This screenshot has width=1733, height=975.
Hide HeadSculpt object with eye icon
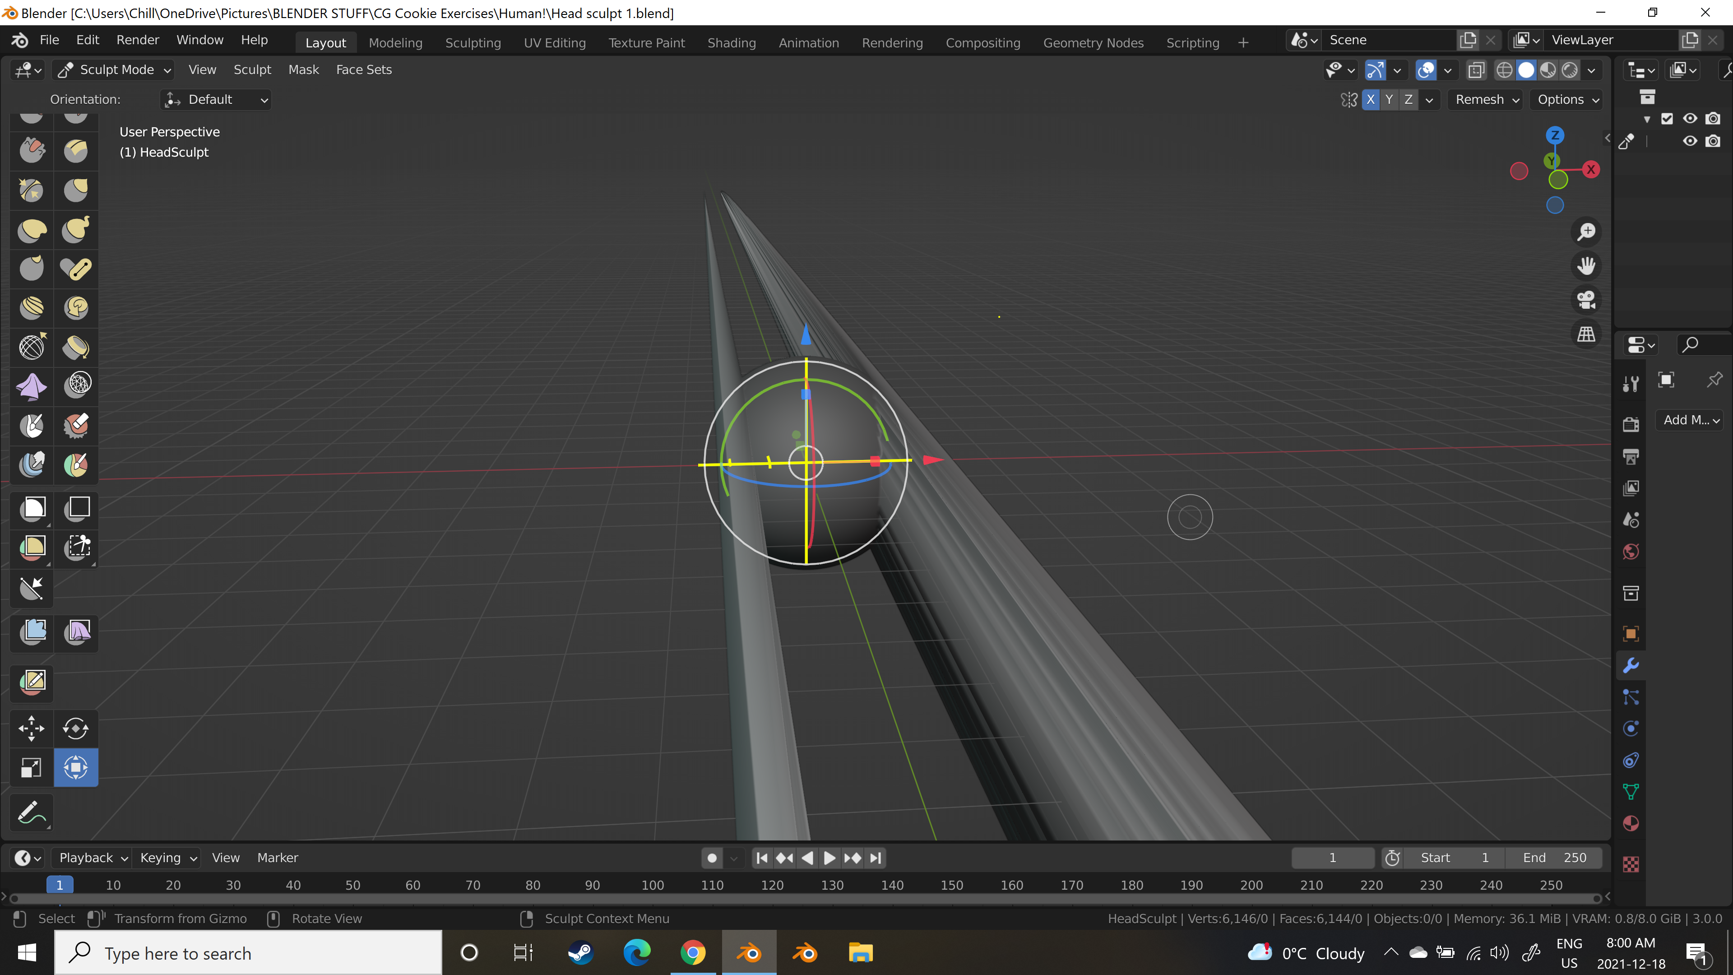[1690, 141]
